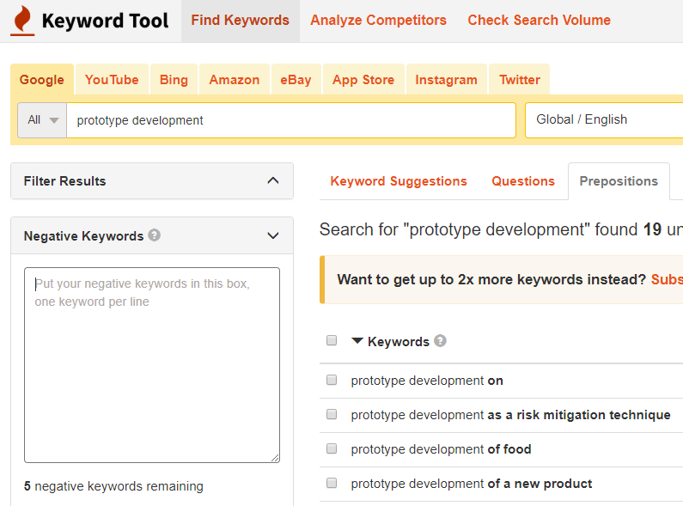Click help icon next to Negative Keywords
This screenshot has height=506, width=683.
[155, 235]
